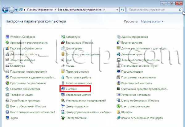
Task: Click the search magnifier icon
Action: (180, 10)
